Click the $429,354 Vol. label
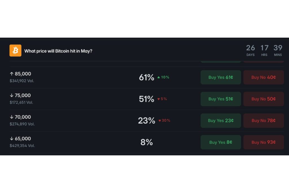The height and width of the screenshot is (193, 289). click(22, 146)
